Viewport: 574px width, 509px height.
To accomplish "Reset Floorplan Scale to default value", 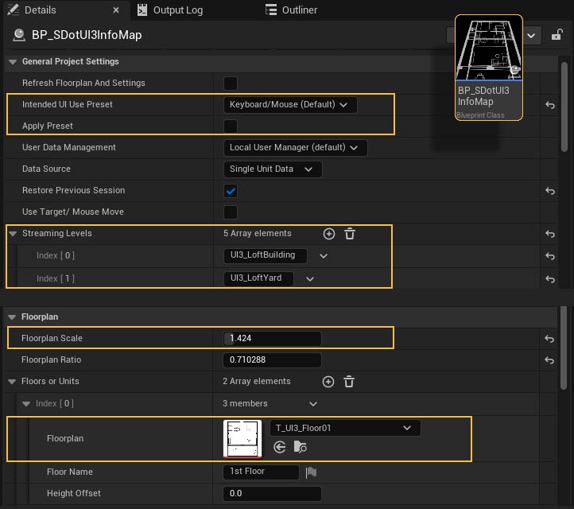I will (x=549, y=339).
